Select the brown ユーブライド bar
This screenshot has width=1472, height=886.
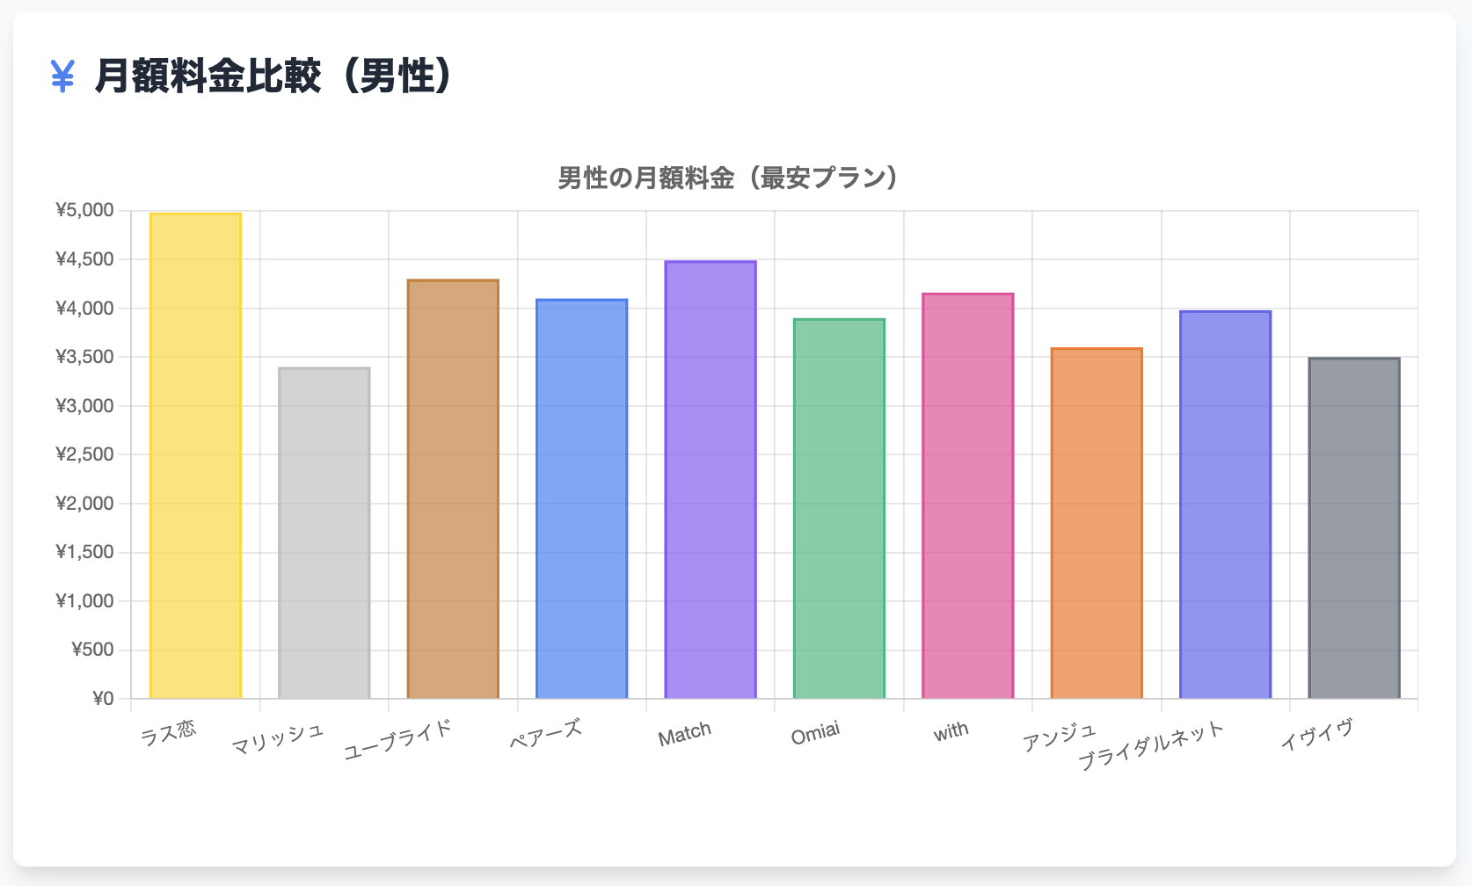tap(453, 490)
